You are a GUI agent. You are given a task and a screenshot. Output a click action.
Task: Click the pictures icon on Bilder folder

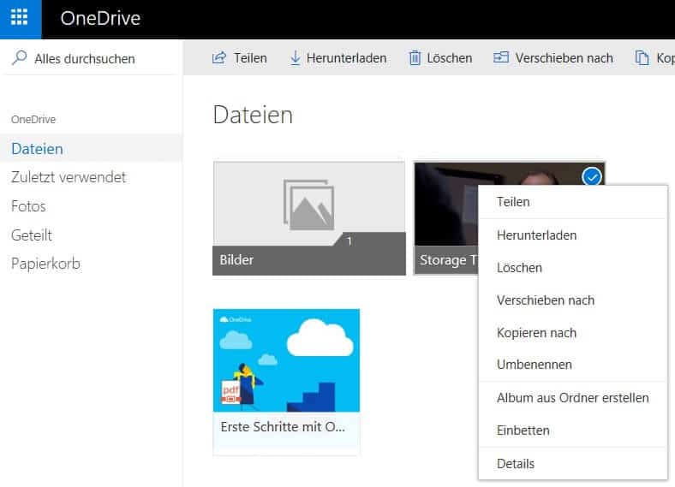pos(308,205)
